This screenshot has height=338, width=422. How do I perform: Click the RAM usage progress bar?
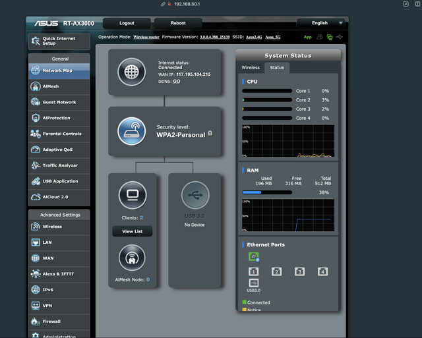[x=267, y=192]
